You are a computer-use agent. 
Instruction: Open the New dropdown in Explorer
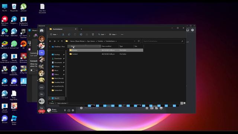pyautogui.click(x=54, y=35)
